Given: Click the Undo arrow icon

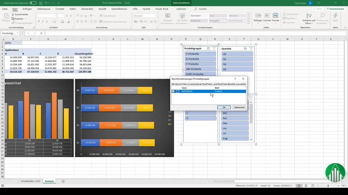Looking at the screenshot, I should (x=46, y=3).
